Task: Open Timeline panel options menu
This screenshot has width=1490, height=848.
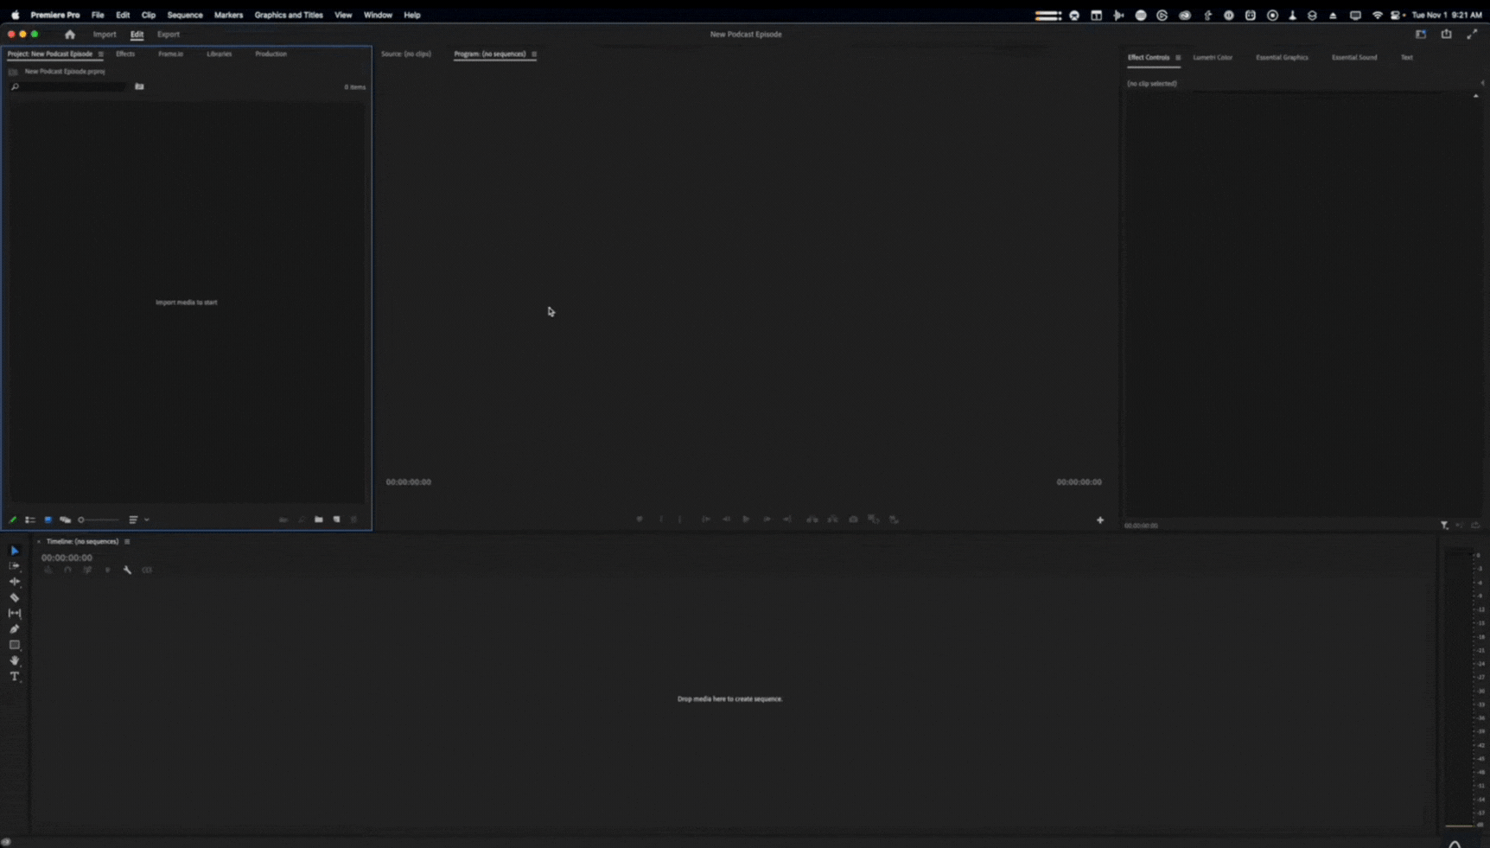Action: click(127, 542)
